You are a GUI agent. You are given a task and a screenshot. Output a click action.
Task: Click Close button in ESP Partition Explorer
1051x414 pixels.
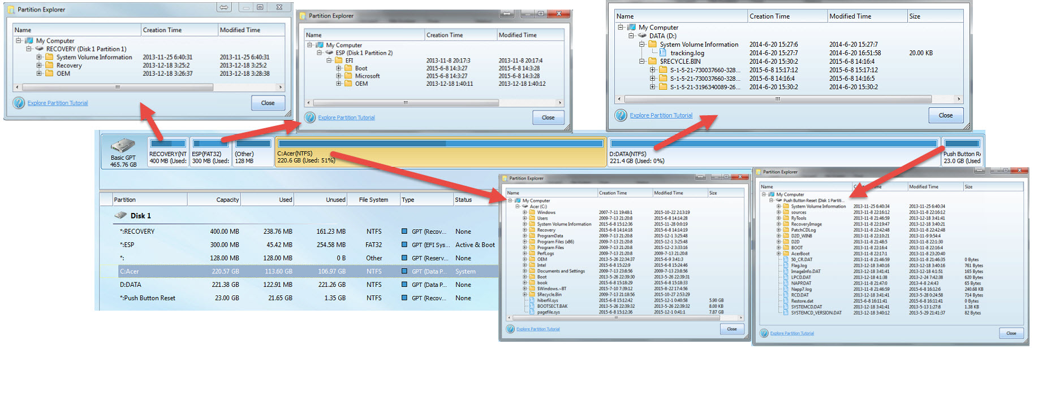click(548, 117)
